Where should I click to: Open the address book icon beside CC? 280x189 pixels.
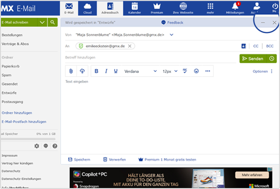[243, 46]
